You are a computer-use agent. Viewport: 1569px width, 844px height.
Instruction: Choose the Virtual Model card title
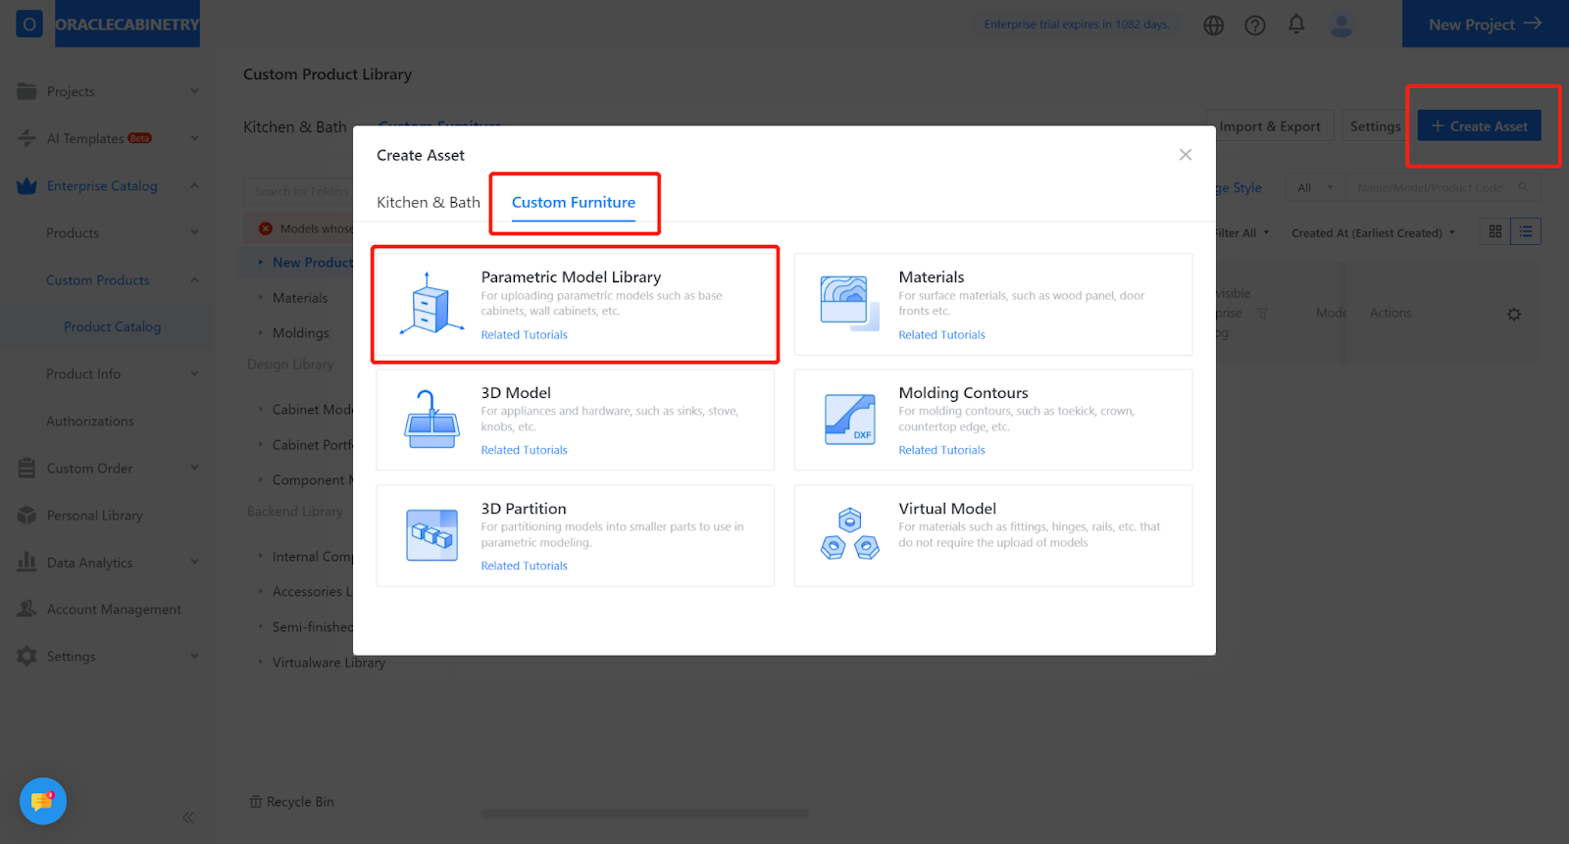click(947, 509)
